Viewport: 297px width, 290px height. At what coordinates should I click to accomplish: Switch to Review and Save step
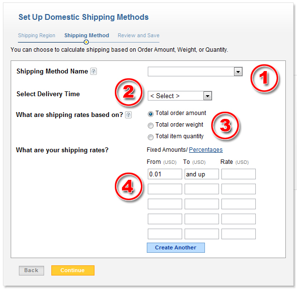[x=139, y=35]
